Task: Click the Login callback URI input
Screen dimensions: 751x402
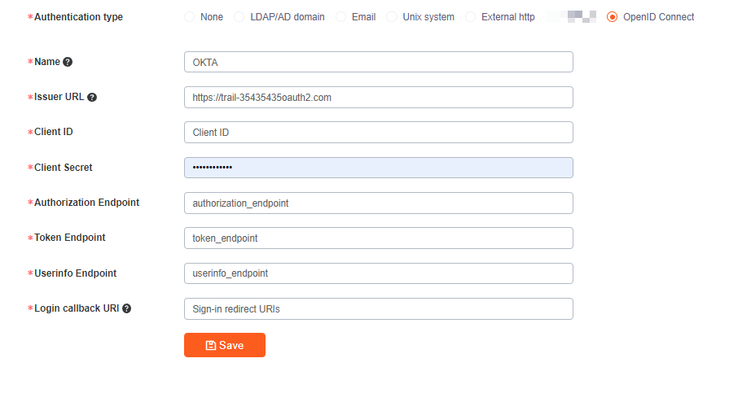Action: [x=379, y=308]
